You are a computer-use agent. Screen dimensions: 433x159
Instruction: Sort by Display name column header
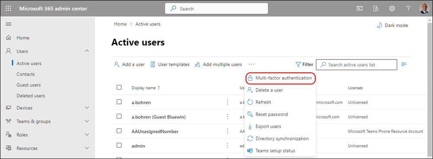(x=146, y=88)
